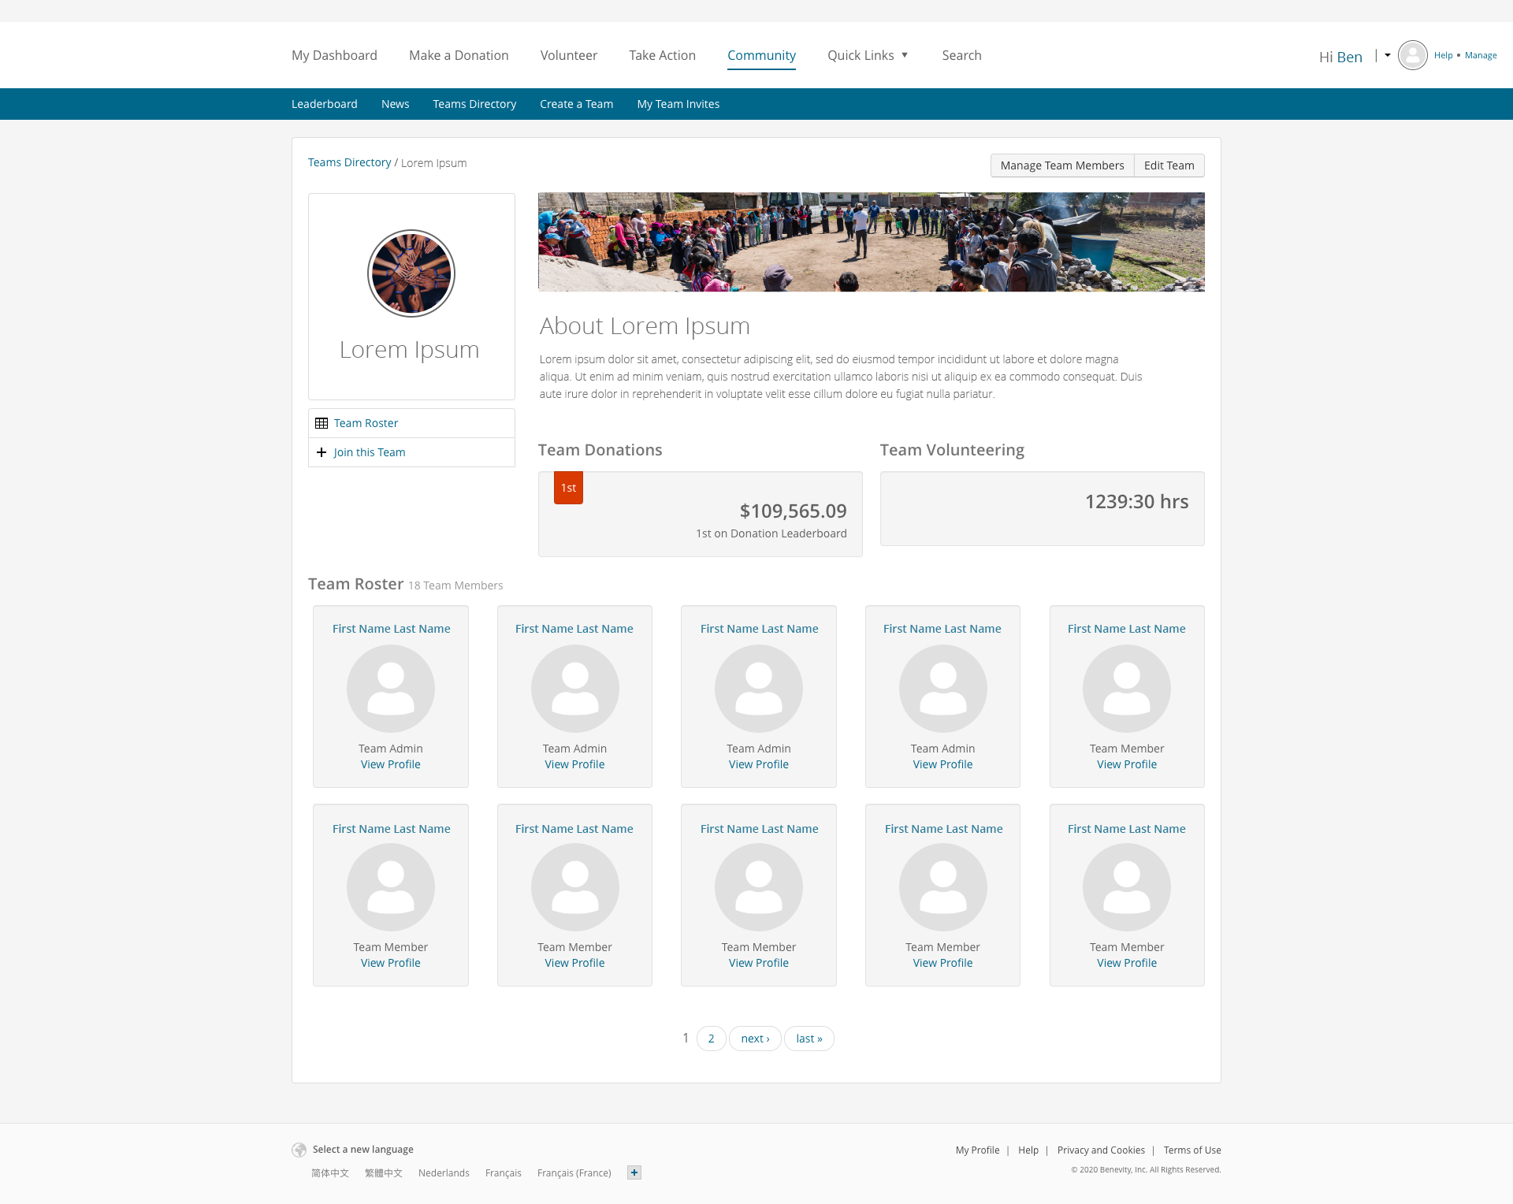Select Create a Team
This screenshot has width=1513, height=1204.
pyautogui.click(x=576, y=104)
